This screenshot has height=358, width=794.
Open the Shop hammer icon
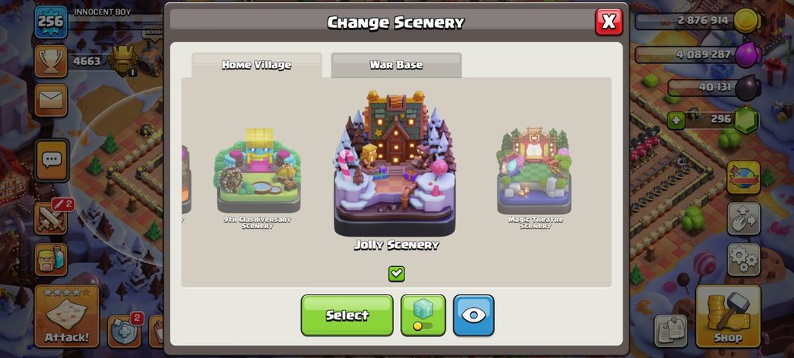(x=728, y=316)
